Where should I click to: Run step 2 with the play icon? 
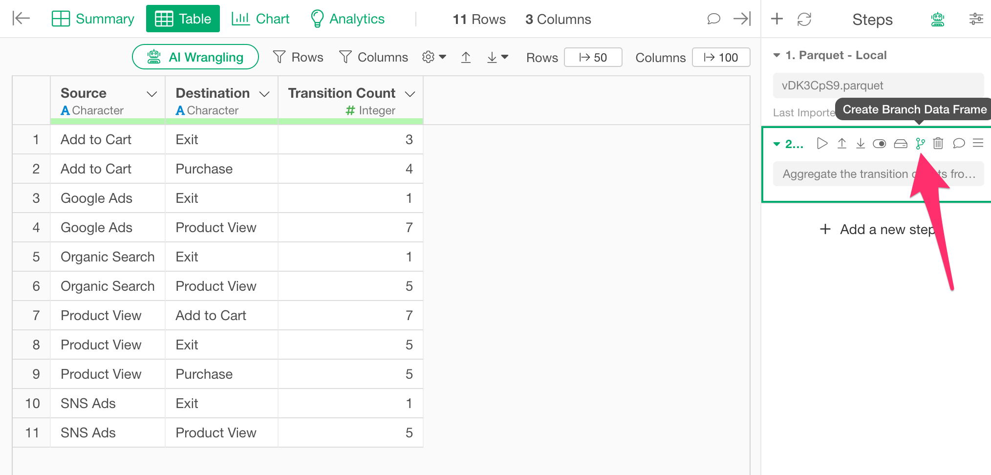point(822,144)
